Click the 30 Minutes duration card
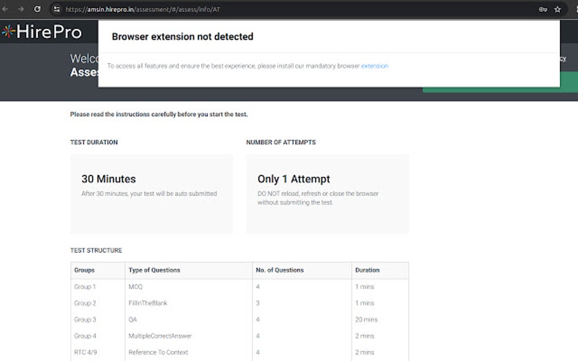Image resolution: width=578 pixels, height=361 pixels. click(151, 194)
